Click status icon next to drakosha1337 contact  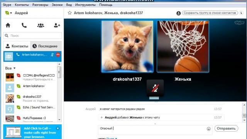[19, 97]
